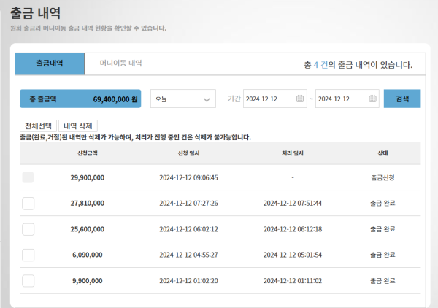Expand the 오늘 period dropdown
Viewport: 438px width, 308px height.
[x=183, y=99]
